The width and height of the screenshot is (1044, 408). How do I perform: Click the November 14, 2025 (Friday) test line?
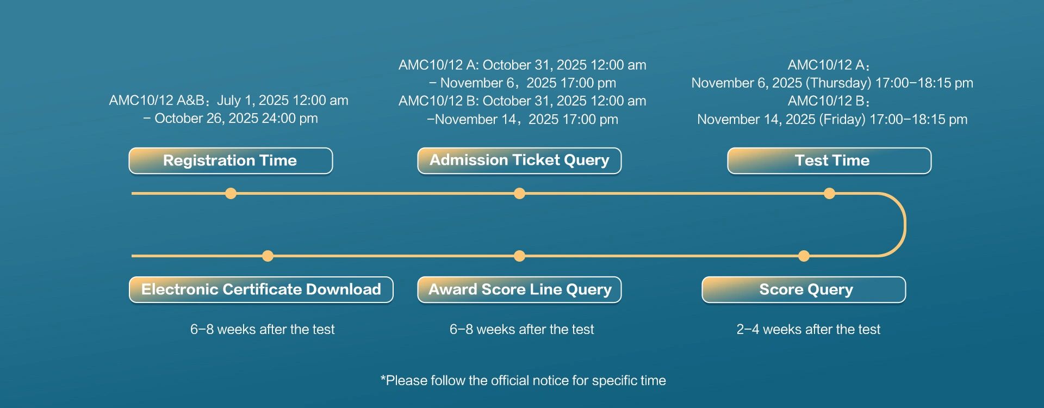(832, 120)
